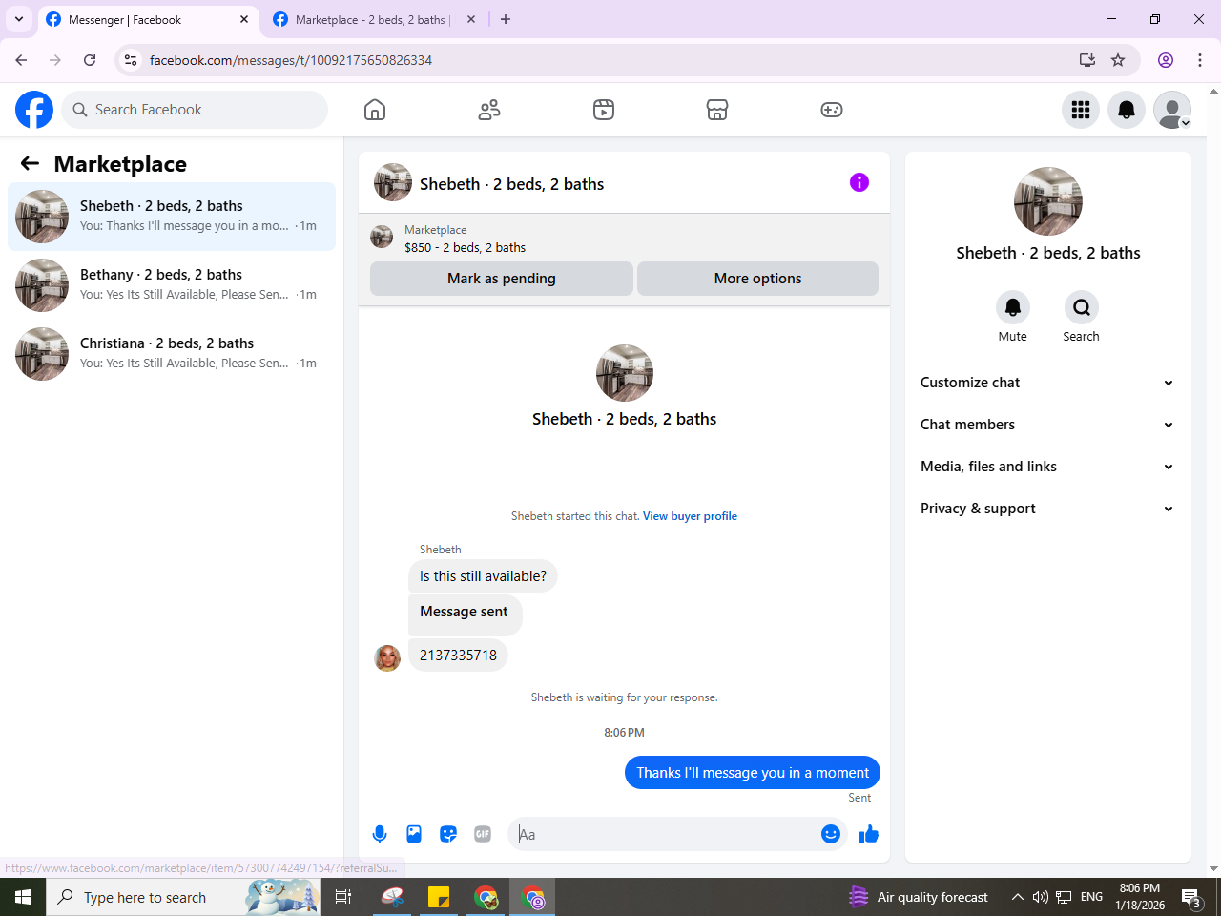Show hidden system tray icons
The height and width of the screenshot is (916, 1221).
pyautogui.click(x=1017, y=897)
